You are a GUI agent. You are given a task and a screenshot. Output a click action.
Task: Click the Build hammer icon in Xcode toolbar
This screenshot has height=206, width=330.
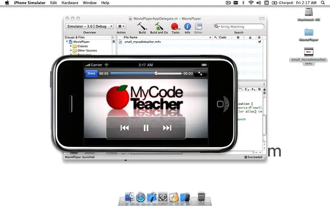[x=142, y=26]
